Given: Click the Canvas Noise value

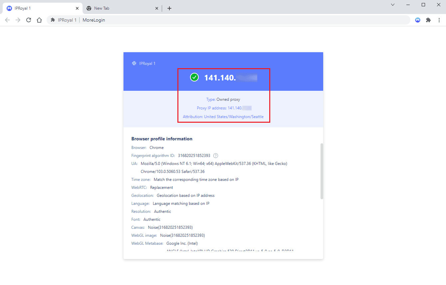Looking at the screenshot, I should pos(170,227).
